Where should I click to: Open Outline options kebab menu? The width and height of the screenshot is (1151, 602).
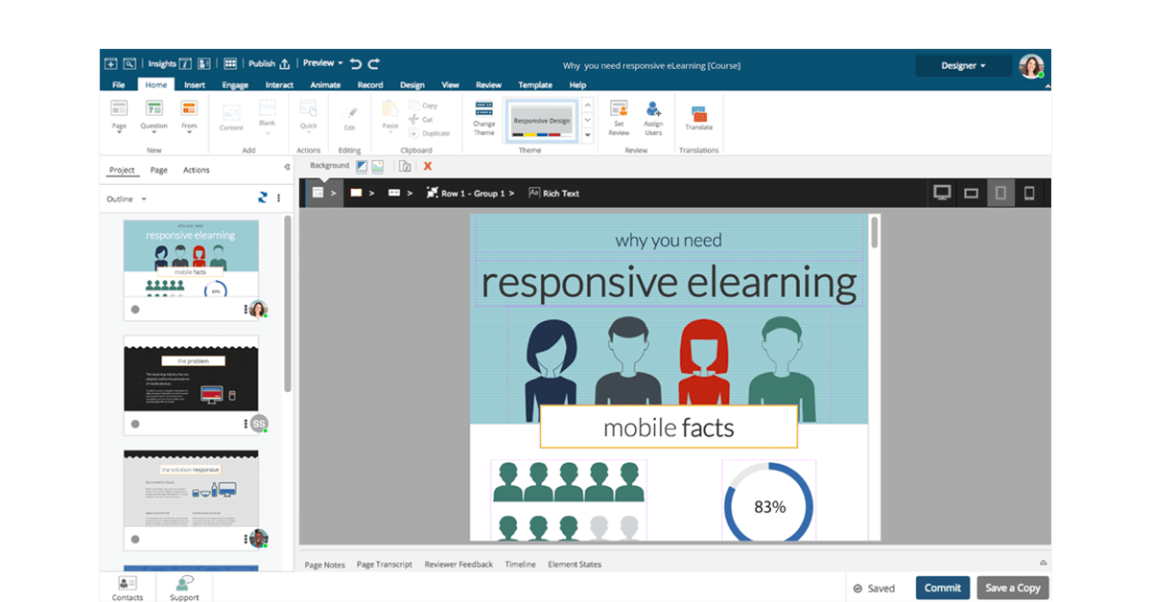279,198
